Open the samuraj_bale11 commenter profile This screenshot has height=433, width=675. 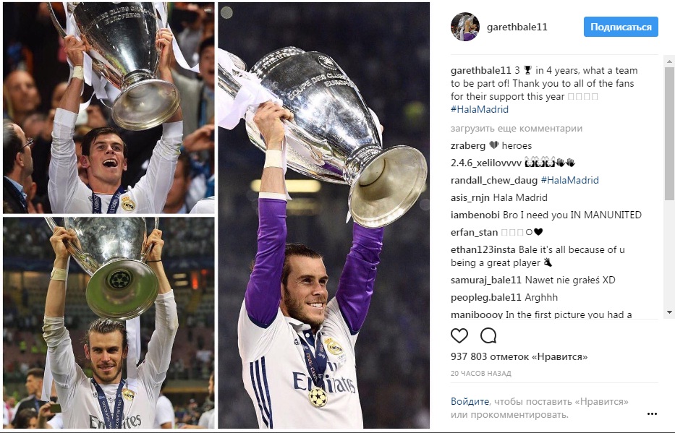[486, 280]
